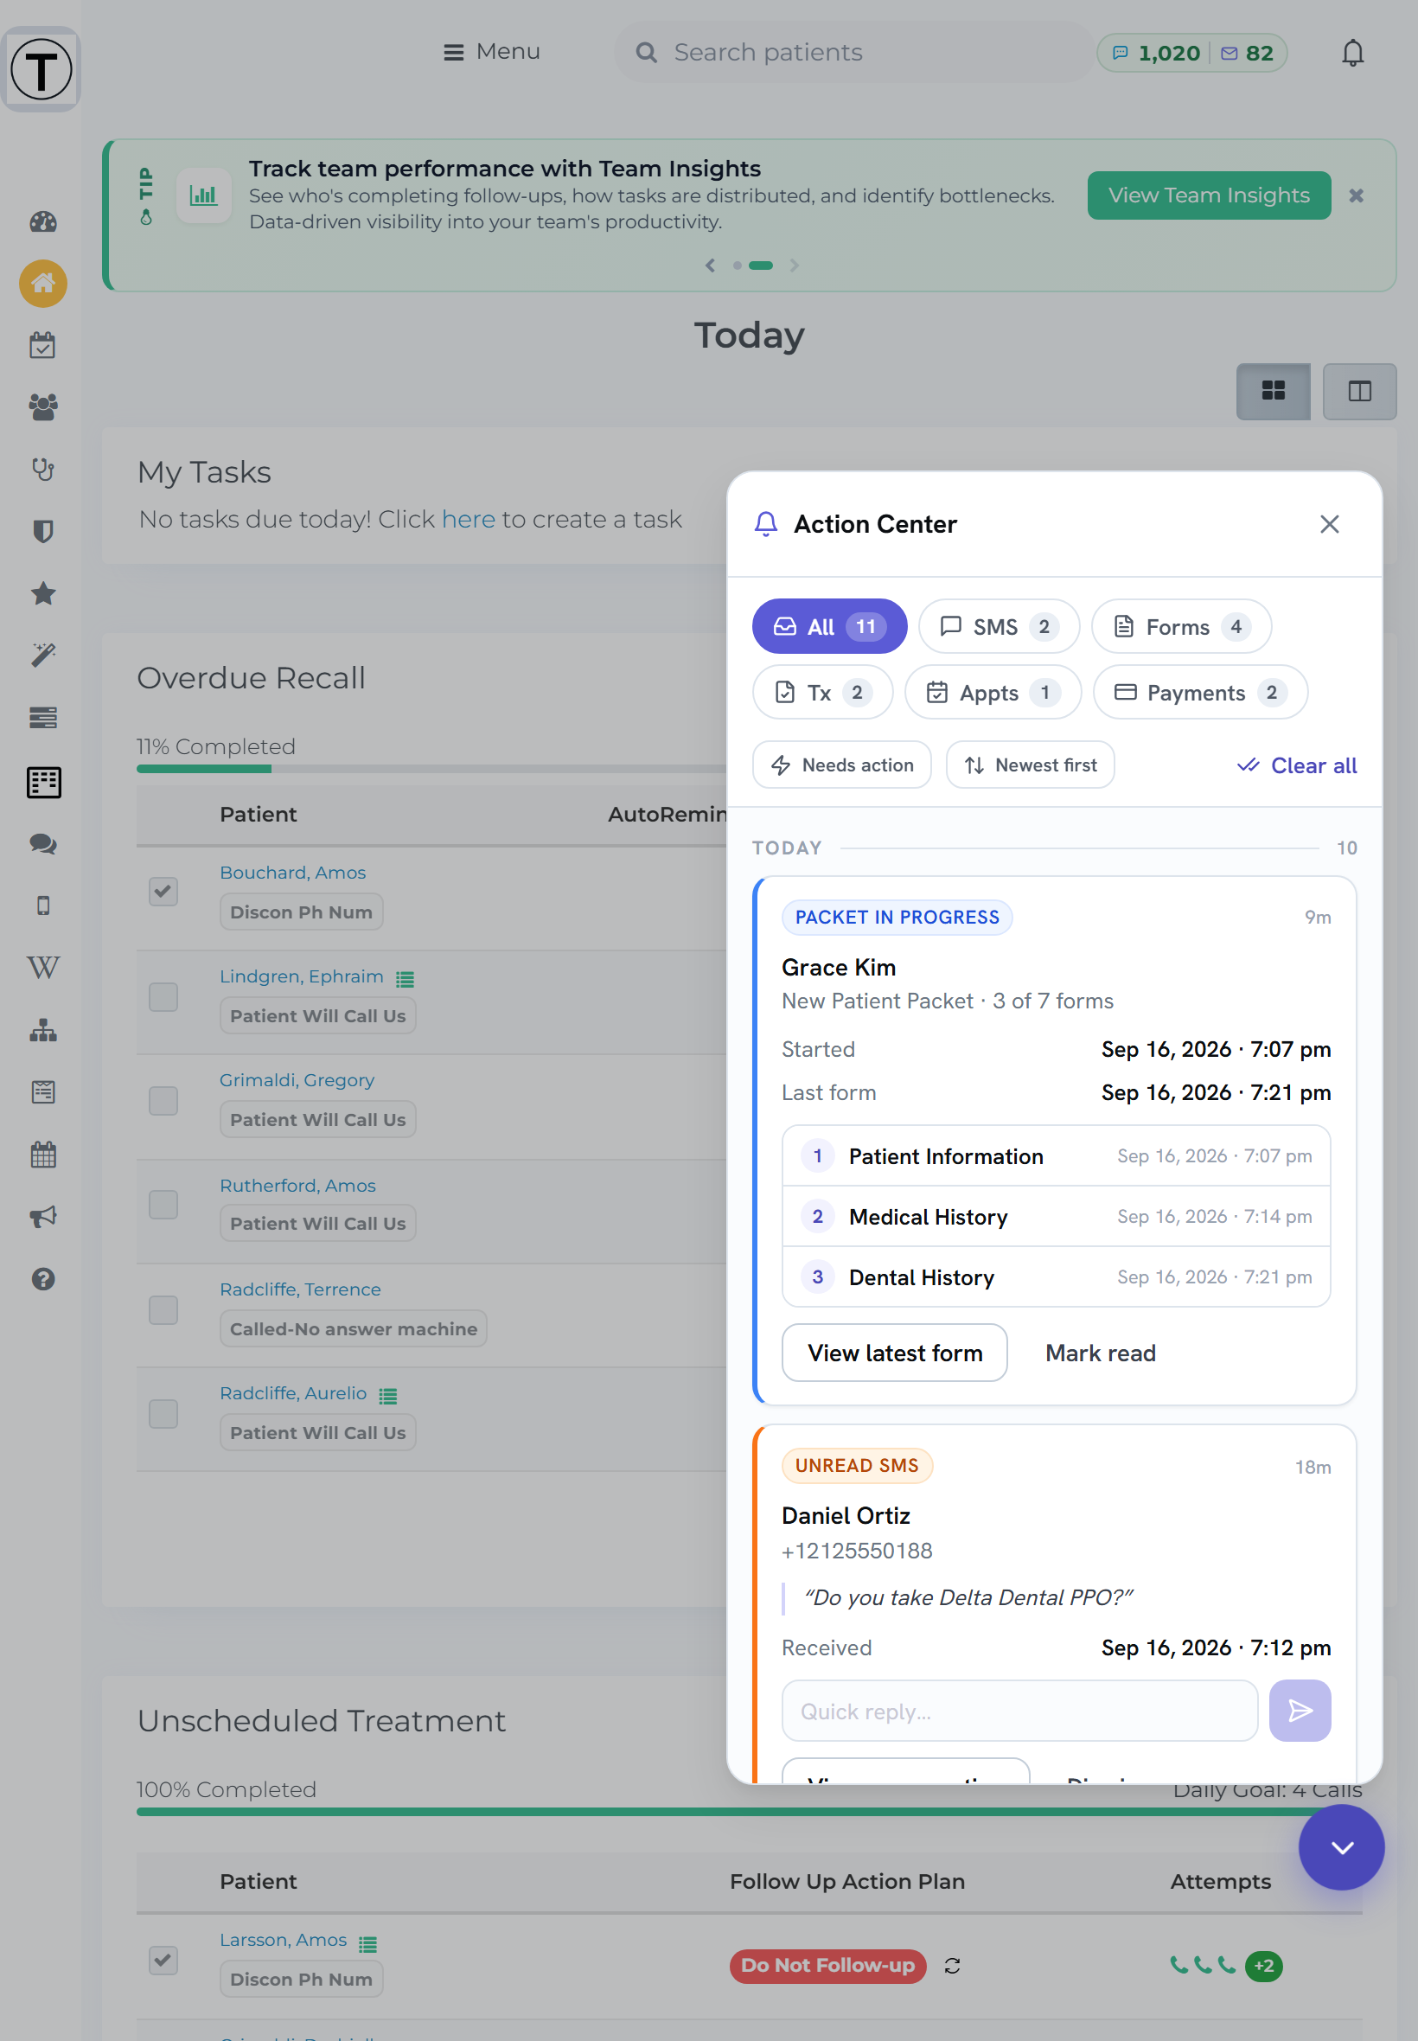Open the calendar-check sidebar icon
Image resolution: width=1418 pixels, height=2041 pixels.
tap(42, 345)
